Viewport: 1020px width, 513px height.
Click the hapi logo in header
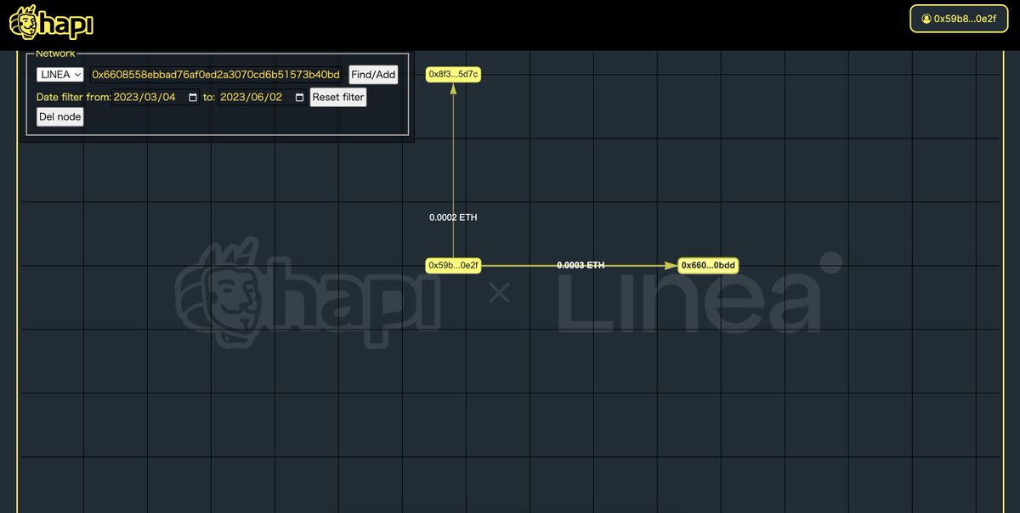(x=51, y=22)
